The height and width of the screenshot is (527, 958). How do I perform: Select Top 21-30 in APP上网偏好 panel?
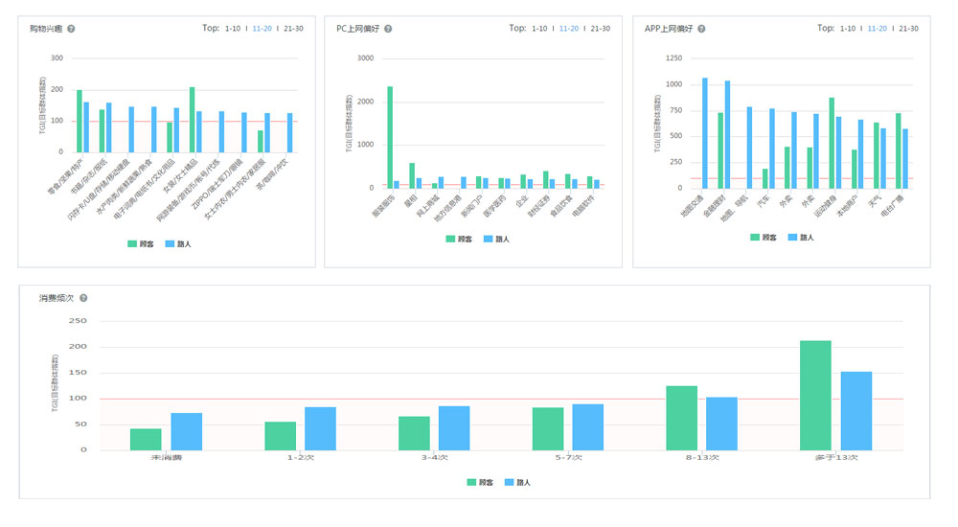tap(907, 29)
